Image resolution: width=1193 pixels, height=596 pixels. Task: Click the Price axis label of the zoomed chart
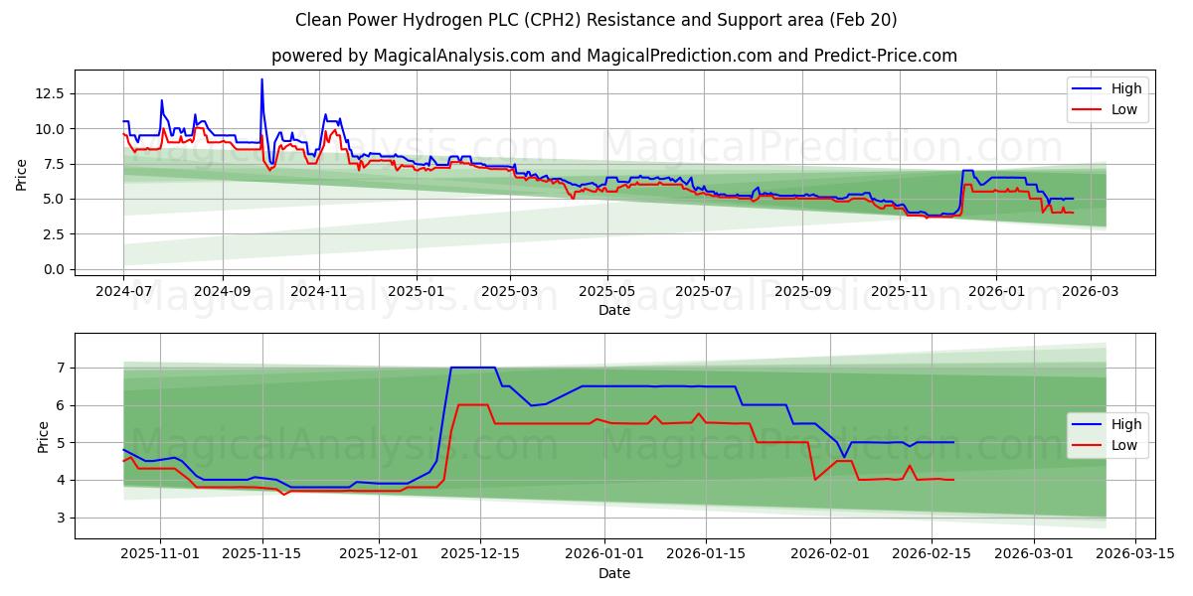point(43,436)
